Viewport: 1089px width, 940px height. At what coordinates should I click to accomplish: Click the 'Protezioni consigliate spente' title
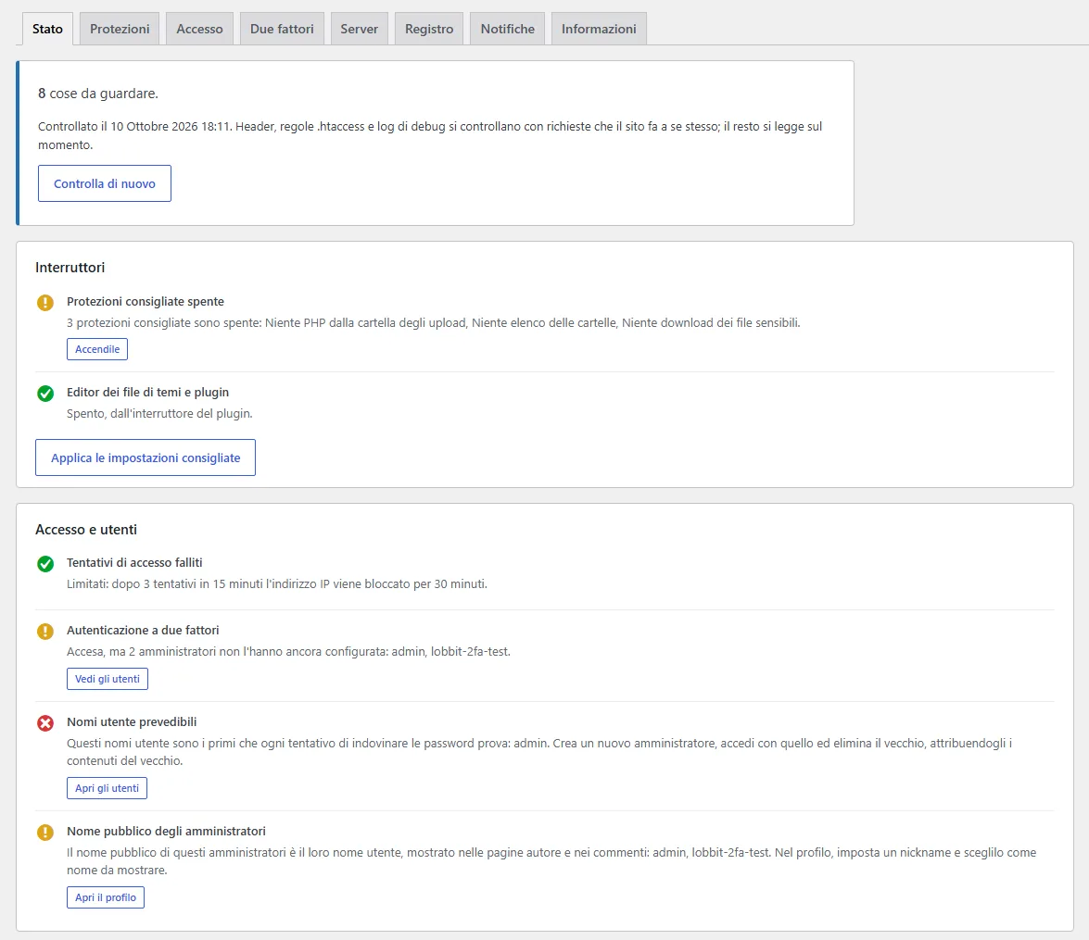(146, 301)
